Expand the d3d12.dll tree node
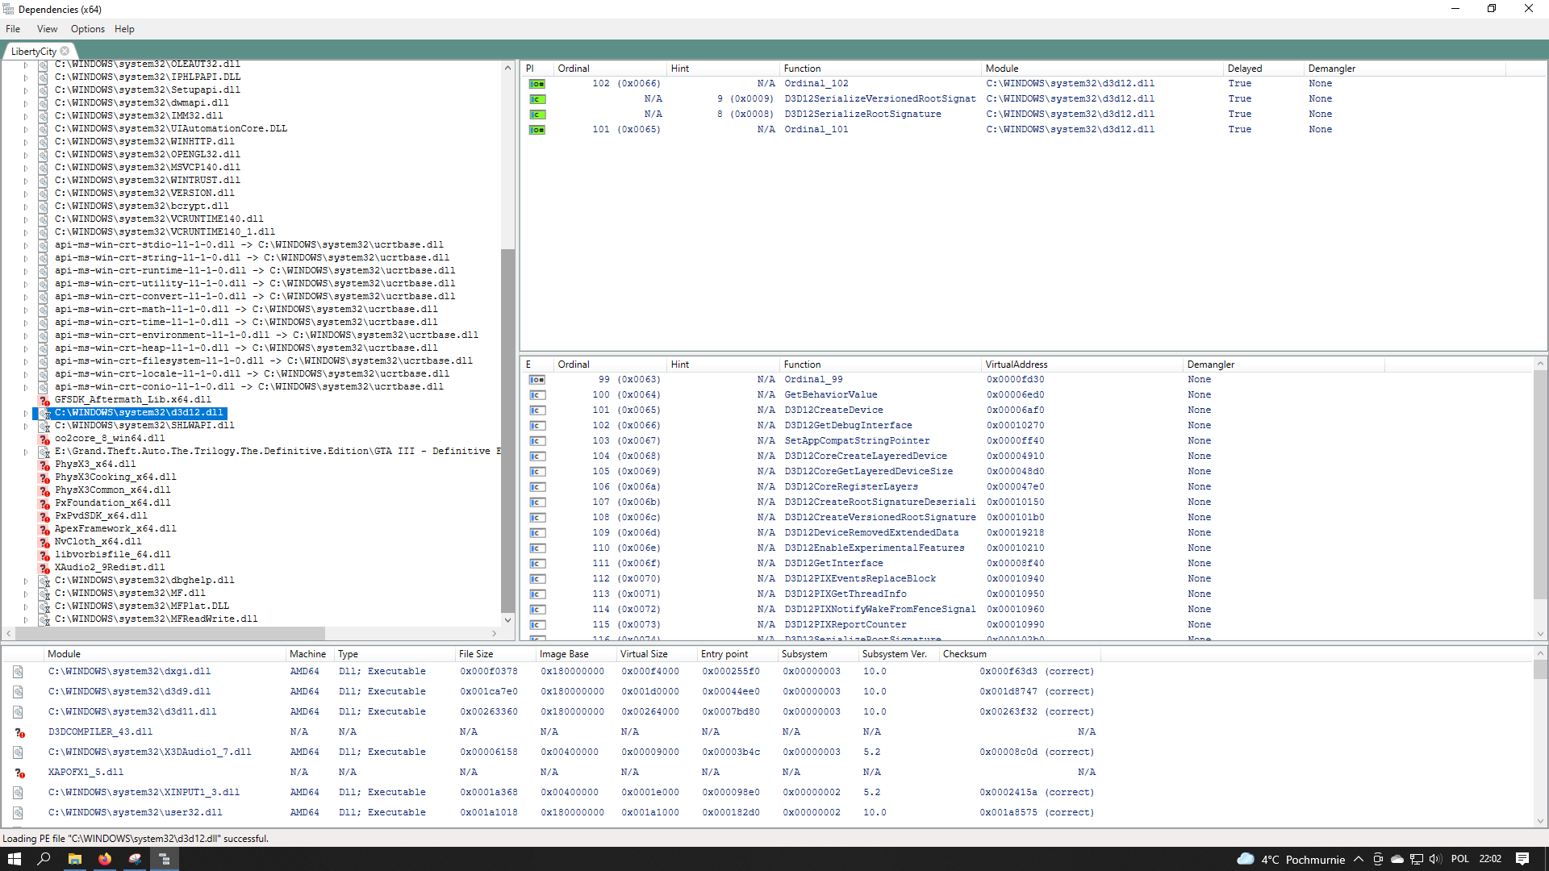The width and height of the screenshot is (1549, 871). [x=25, y=413]
